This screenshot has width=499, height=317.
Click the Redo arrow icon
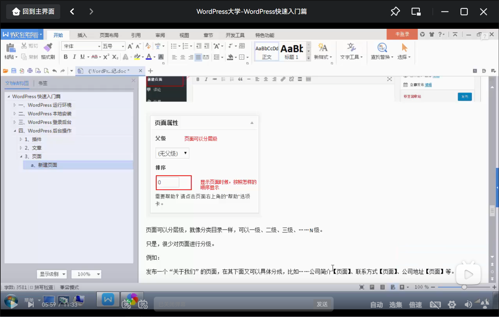coord(63,71)
